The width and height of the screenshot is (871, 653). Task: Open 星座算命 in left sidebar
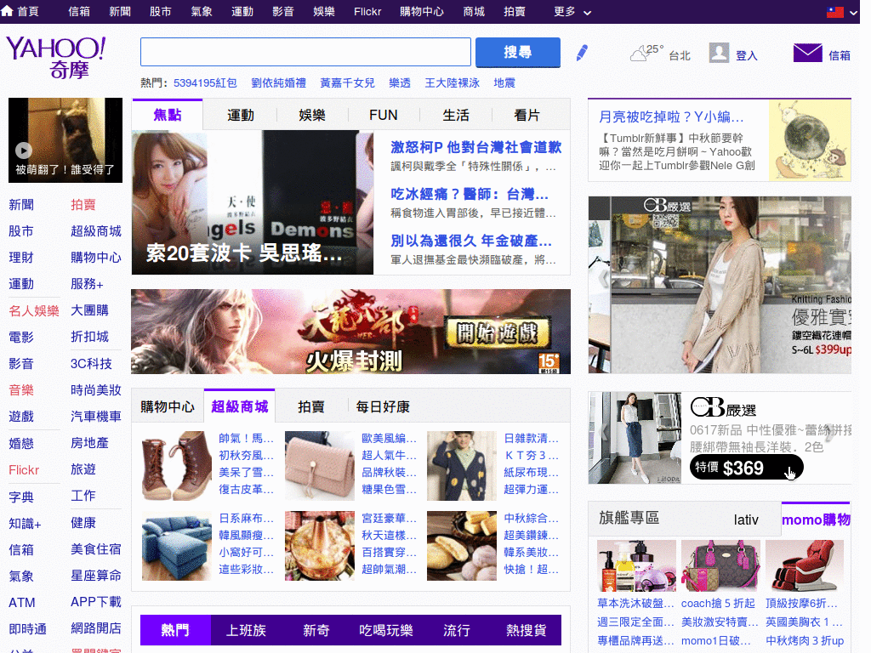point(96,576)
